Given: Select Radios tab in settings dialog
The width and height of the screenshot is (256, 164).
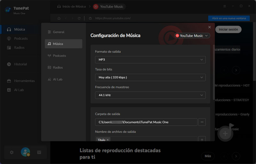Looking at the screenshot, I should point(63,68).
